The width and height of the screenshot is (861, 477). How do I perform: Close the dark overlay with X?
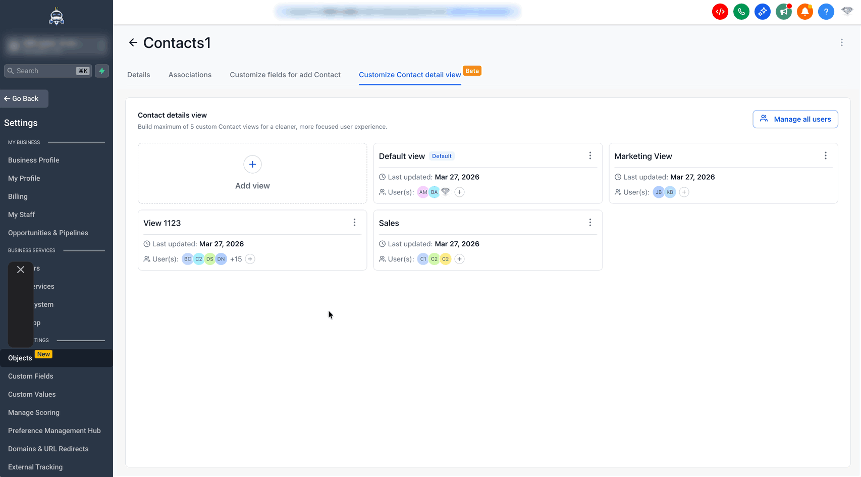point(21,270)
